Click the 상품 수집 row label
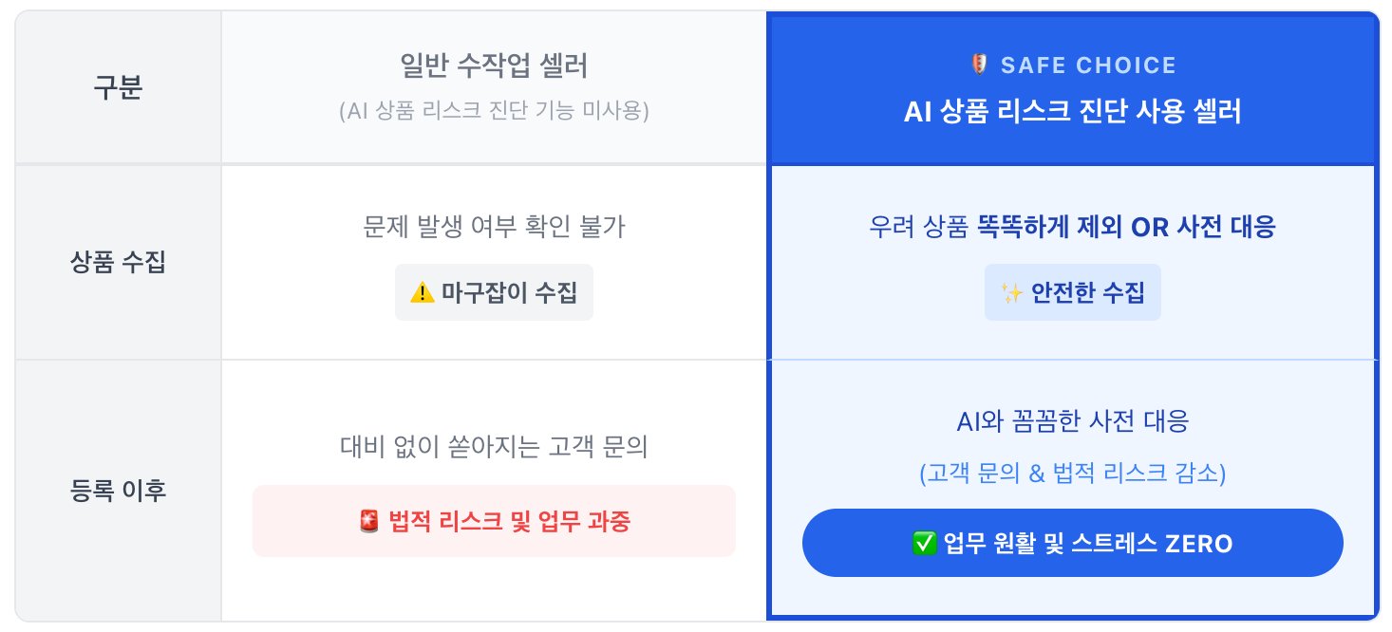The image size is (1392, 632). (118, 263)
